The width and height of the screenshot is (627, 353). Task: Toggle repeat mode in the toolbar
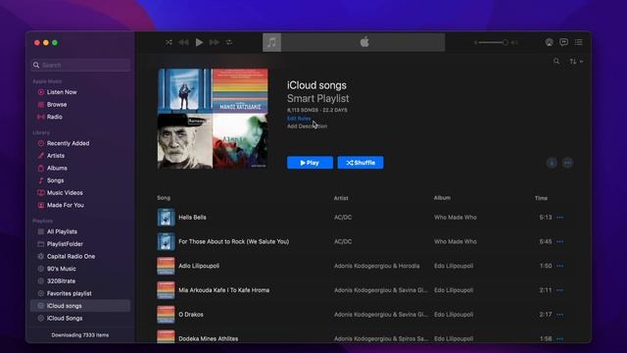229,42
